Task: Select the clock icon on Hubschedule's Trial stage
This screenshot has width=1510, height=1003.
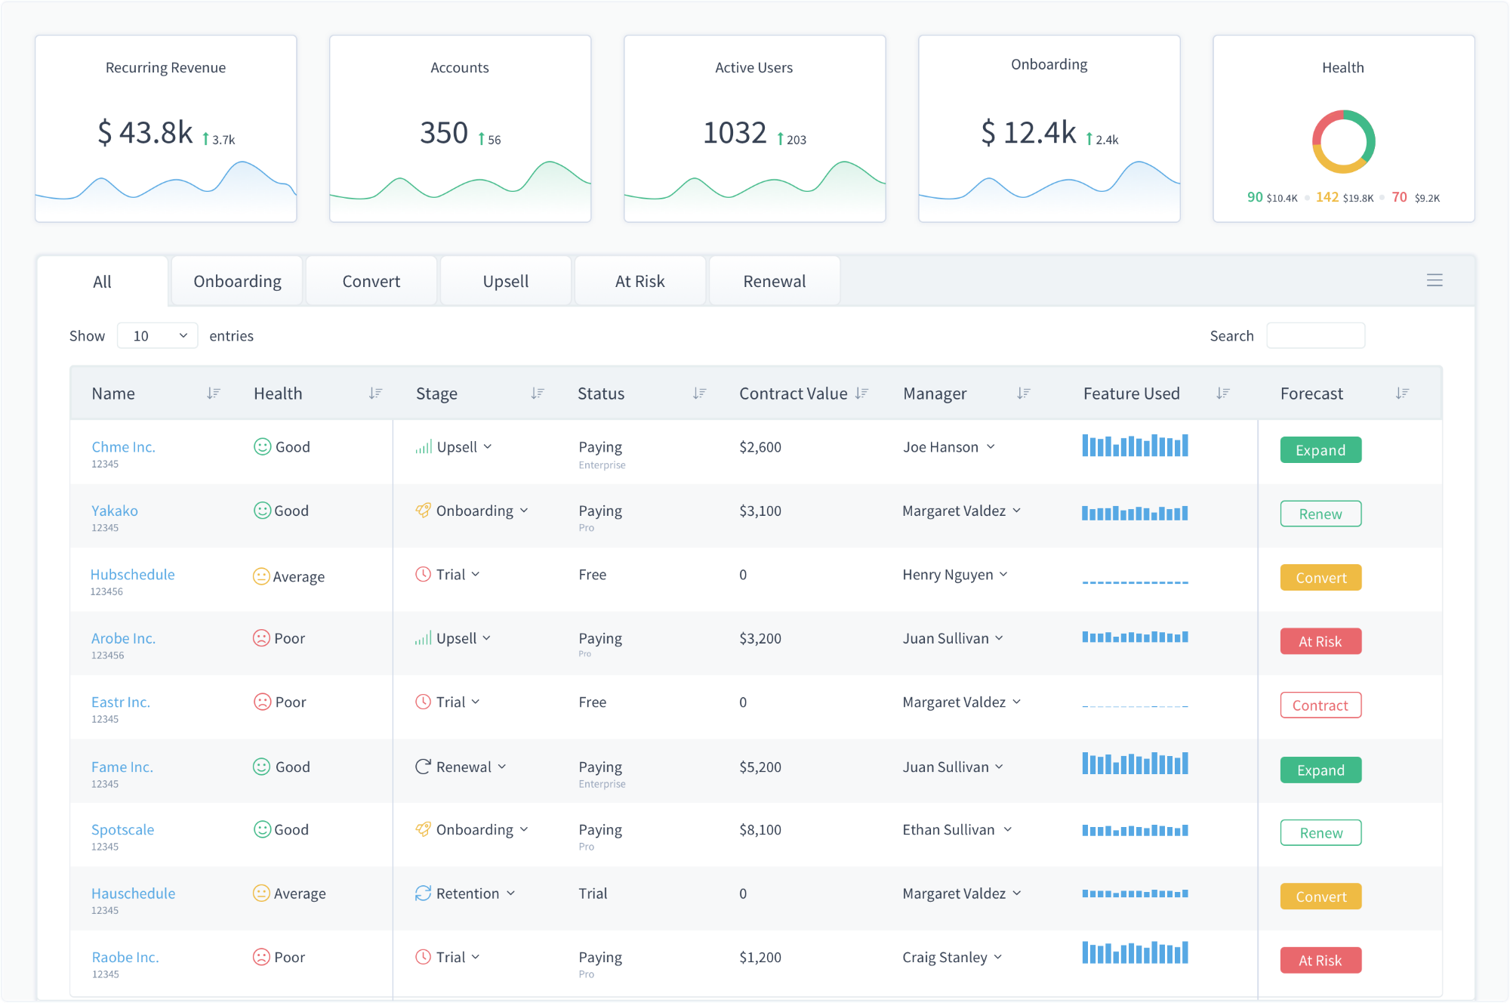Action: (x=424, y=574)
